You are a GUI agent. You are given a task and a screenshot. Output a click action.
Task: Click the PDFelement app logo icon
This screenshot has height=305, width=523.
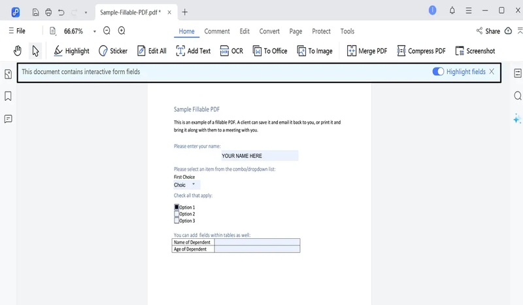pyautogui.click(x=15, y=12)
